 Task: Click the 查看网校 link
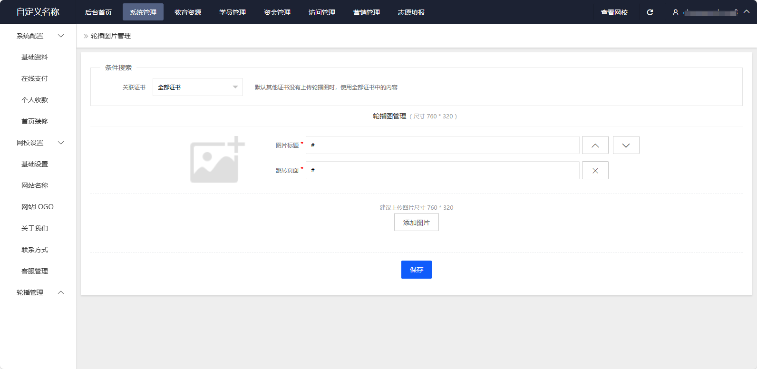tap(614, 12)
